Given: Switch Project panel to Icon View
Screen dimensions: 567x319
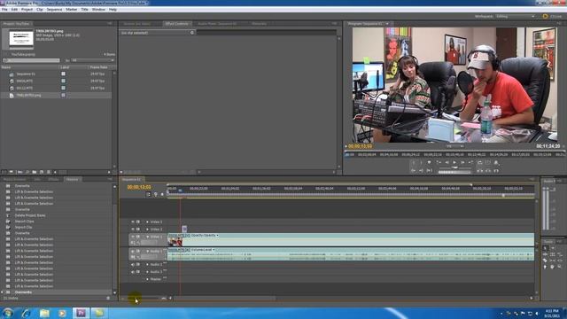Looking at the screenshot, I should [x=12, y=172].
